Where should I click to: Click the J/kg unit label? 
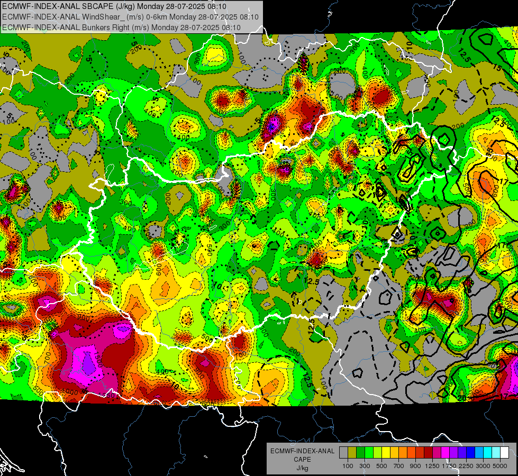click(x=302, y=468)
